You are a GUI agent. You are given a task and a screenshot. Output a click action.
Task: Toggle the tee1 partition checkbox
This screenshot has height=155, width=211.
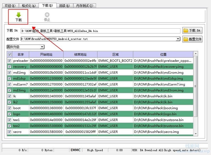pos(9,120)
